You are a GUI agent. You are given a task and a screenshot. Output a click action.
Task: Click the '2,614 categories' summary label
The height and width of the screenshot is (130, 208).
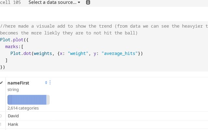pos(23,108)
